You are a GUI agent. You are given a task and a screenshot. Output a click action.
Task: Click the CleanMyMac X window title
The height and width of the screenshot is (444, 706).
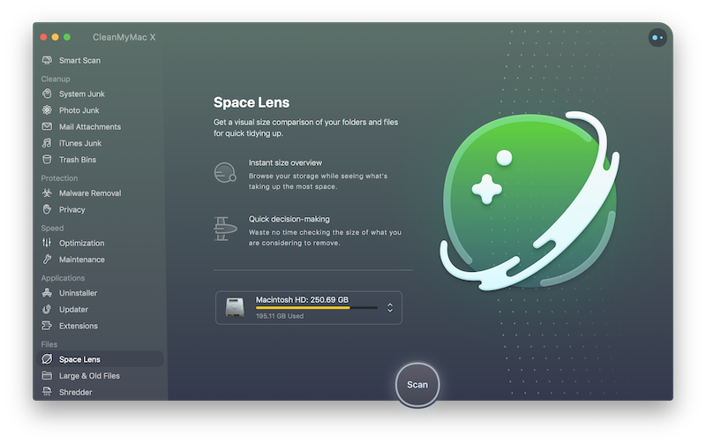coord(124,37)
